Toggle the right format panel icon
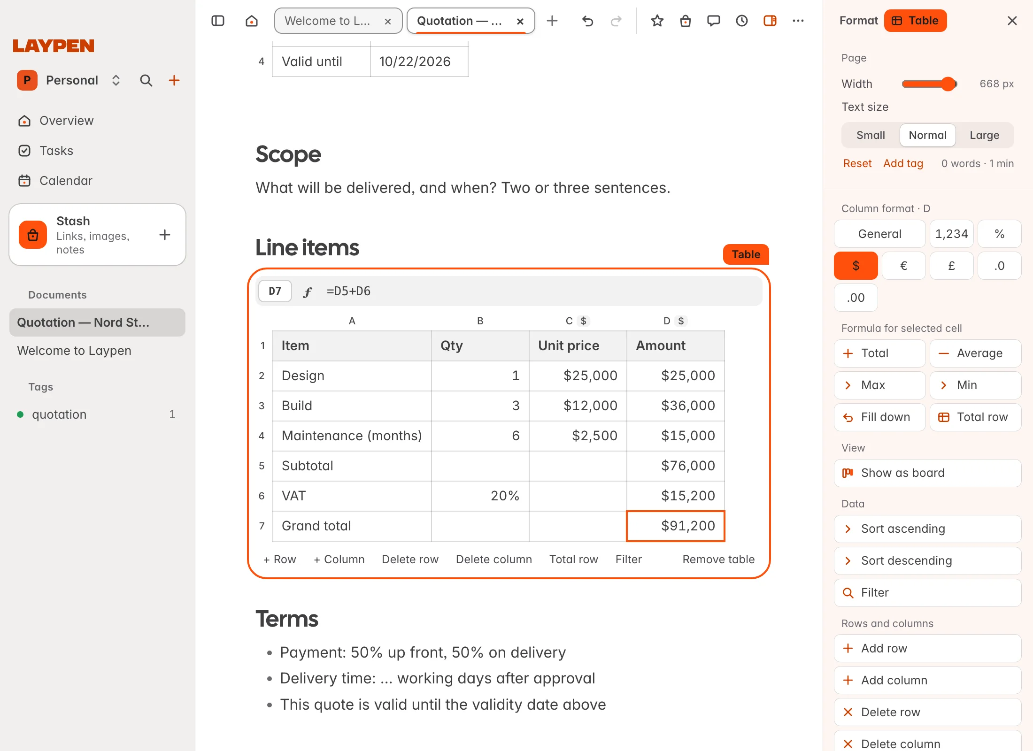 click(770, 21)
